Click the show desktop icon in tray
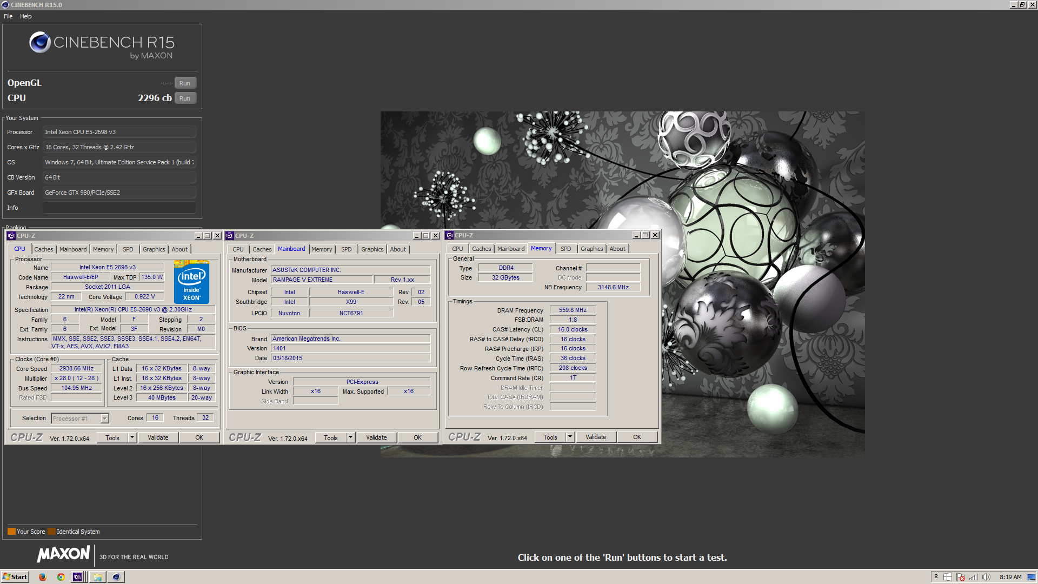The width and height of the screenshot is (1038, 584). (1032, 577)
